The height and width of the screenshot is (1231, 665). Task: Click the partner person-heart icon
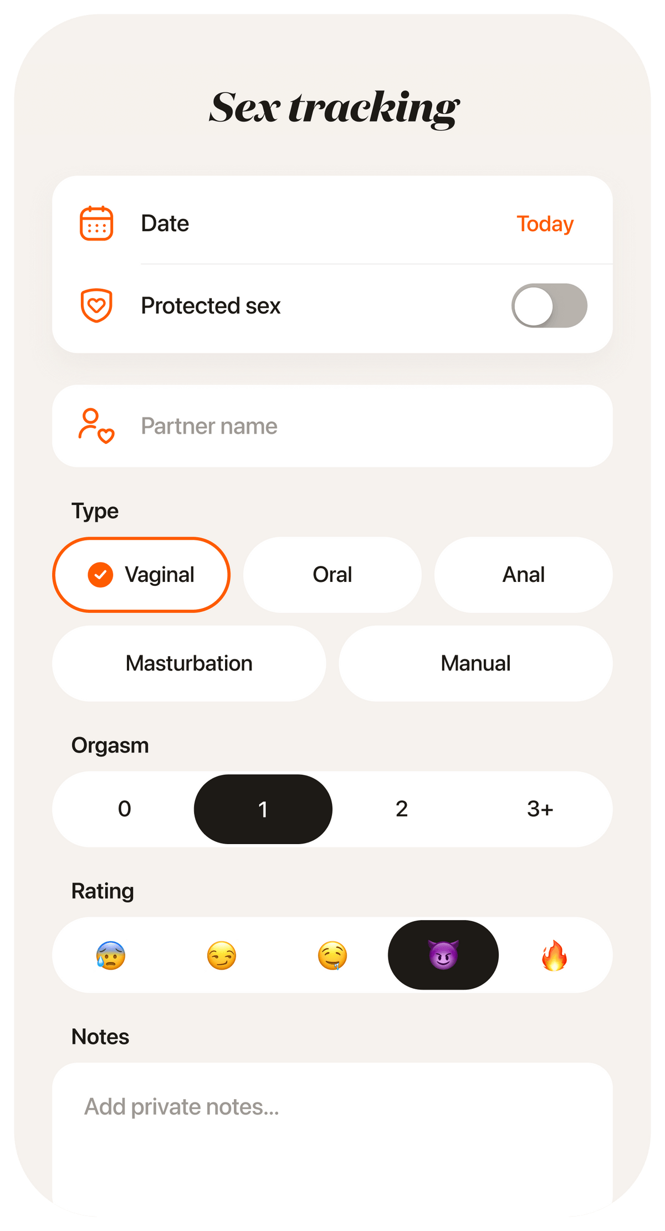[x=96, y=426]
